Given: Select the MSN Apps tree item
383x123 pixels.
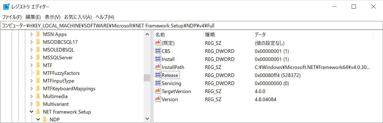Looking at the screenshot, I should point(55,34).
